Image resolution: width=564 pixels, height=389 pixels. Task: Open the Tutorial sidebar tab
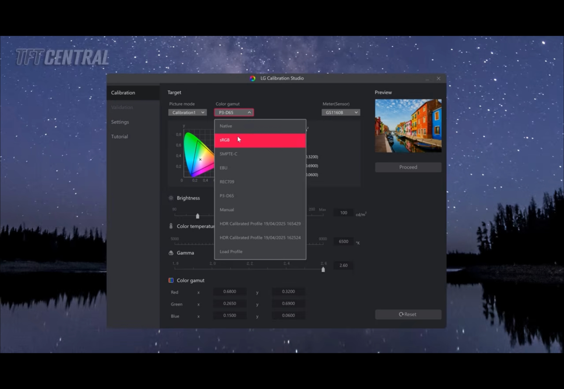[x=120, y=137]
